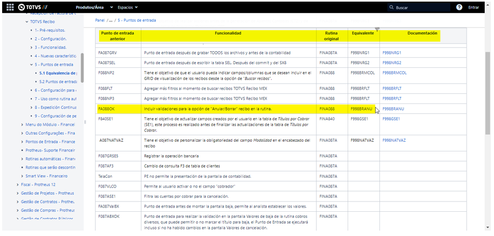
Task: Click the Panel breadcrumb link
Action: pos(100,20)
